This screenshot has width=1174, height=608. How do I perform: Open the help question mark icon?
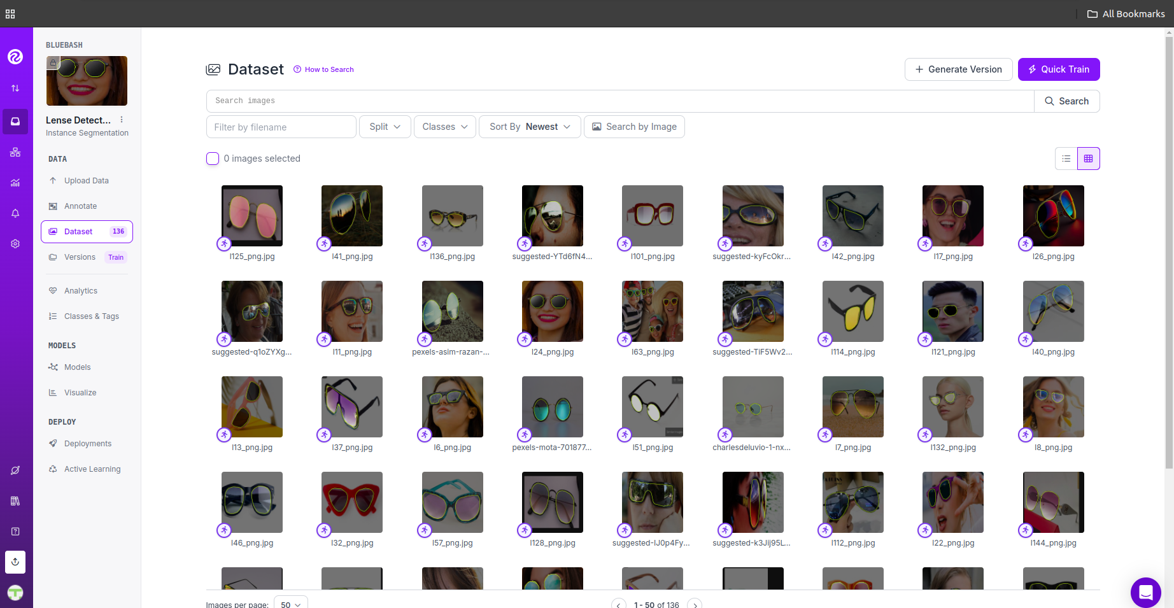tap(15, 532)
